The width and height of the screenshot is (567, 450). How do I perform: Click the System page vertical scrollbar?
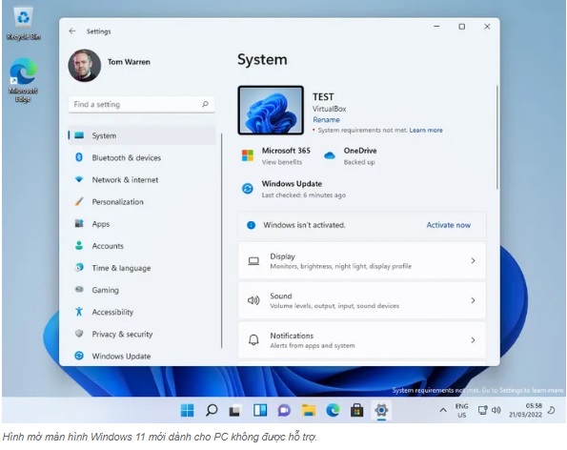[496, 136]
